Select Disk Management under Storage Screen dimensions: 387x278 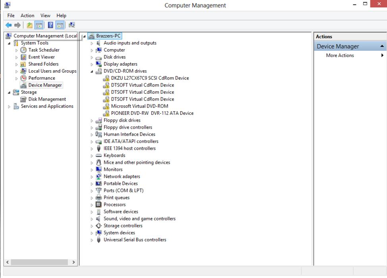pos(47,99)
